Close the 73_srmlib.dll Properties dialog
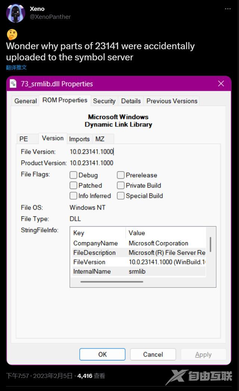Viewport: 239px width, 391px height. click(x=221, y=83)
